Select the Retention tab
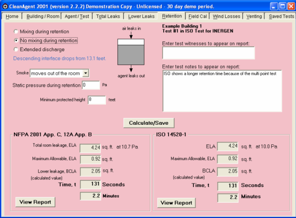This screenshot has height=218, width=296. coord(172,16)
